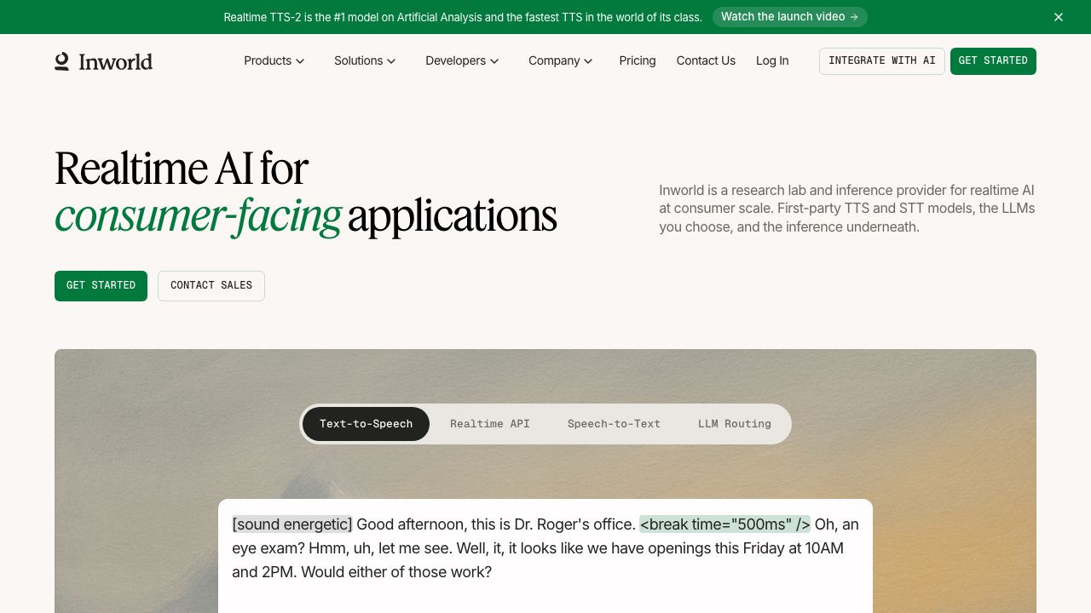Screen dimensions: 1091x613
Task: Expand the Products menu
Action: (274, 61)
